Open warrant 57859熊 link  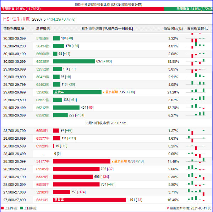43,38
